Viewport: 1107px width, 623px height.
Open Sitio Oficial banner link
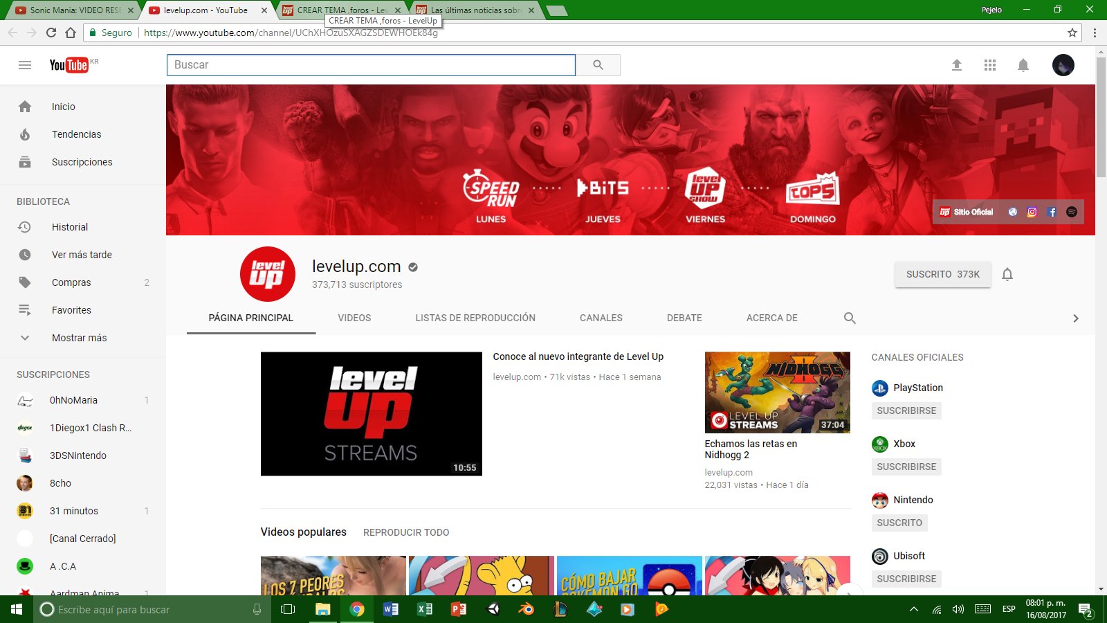click(967, 213)
